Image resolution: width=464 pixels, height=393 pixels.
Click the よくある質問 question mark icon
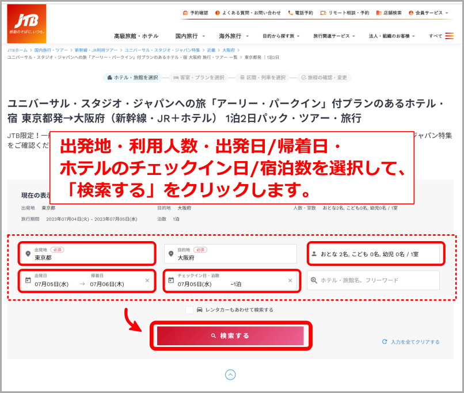tap(218, 13)
